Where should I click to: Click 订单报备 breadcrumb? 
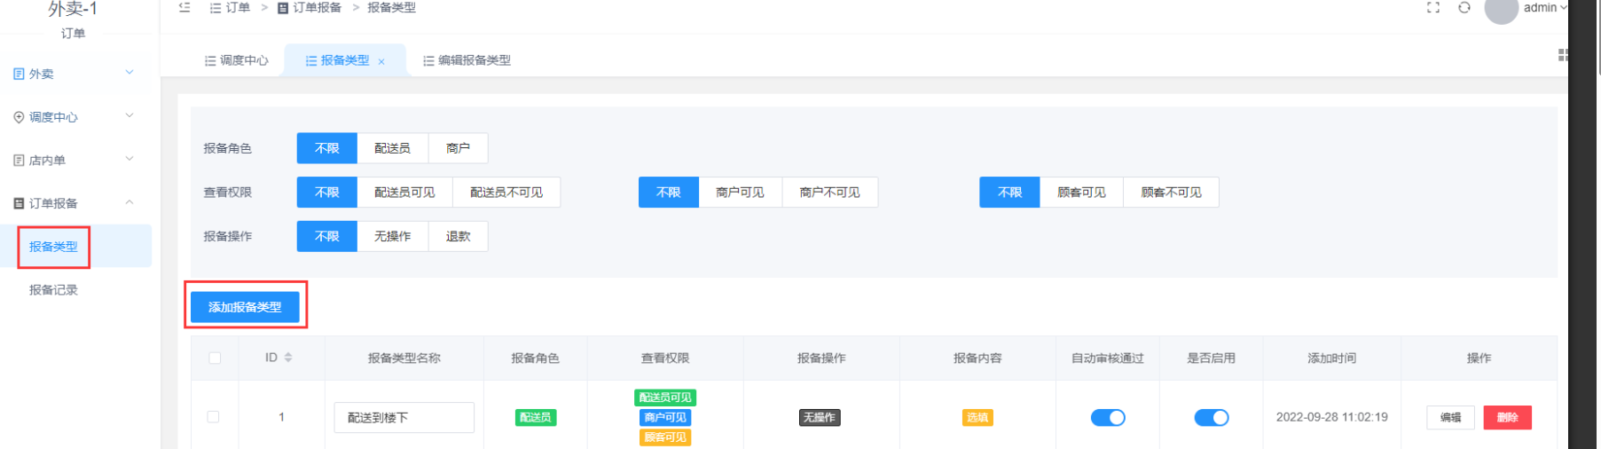click(310, 7)
